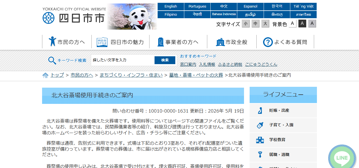This screenshot has width=359, height=168.
Task: Click the Yokkaichi City logo emblem
Action: [49, 18]
